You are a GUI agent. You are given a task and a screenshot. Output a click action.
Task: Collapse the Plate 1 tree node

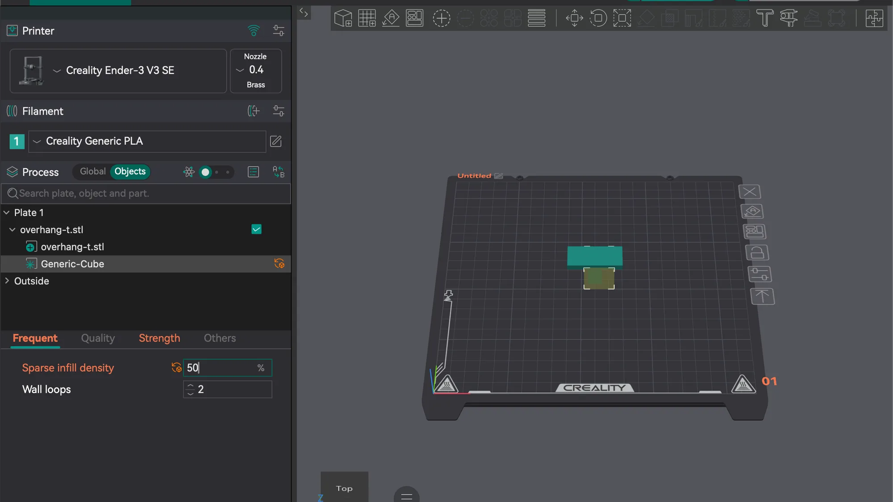[x=7, y=213]
